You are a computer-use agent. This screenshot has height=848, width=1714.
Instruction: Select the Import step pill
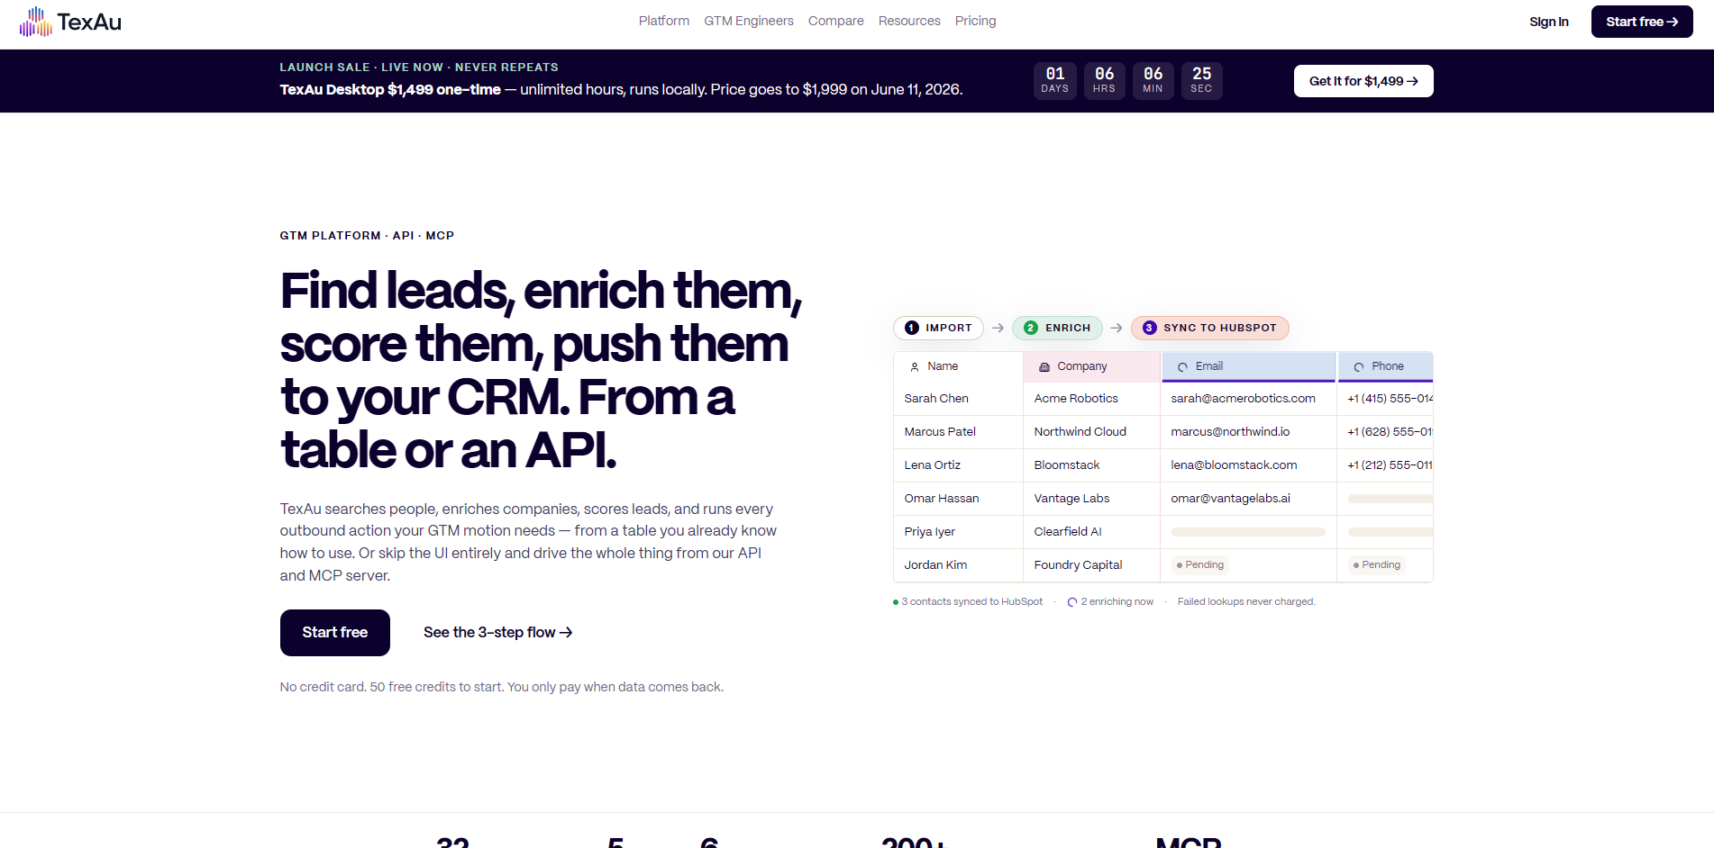[x=938, y=328]
